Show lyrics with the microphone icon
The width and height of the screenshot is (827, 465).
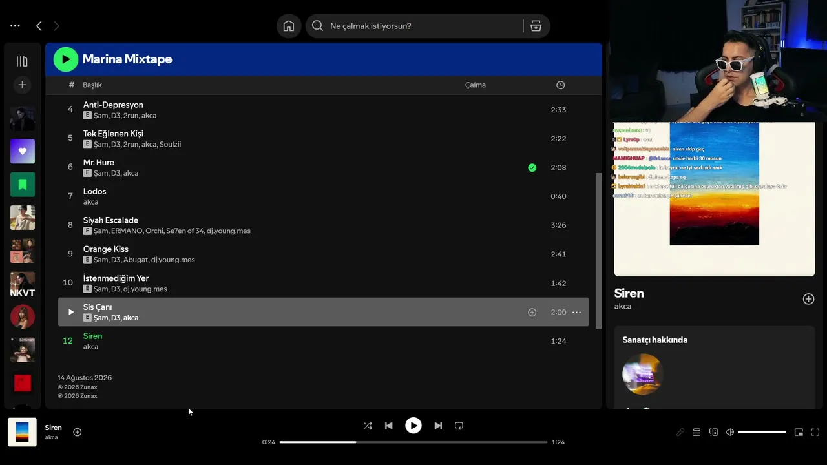coord(680,432)
